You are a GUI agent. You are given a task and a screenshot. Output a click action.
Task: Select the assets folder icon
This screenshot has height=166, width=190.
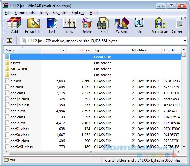pyautogui.click(x=7, y=63)
